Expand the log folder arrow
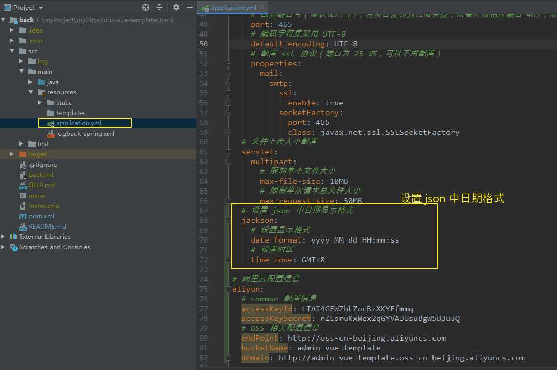557x370 pixels. [21, 61]
